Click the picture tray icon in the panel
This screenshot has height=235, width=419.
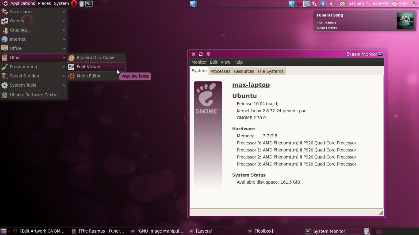click(x=306, y=4)
